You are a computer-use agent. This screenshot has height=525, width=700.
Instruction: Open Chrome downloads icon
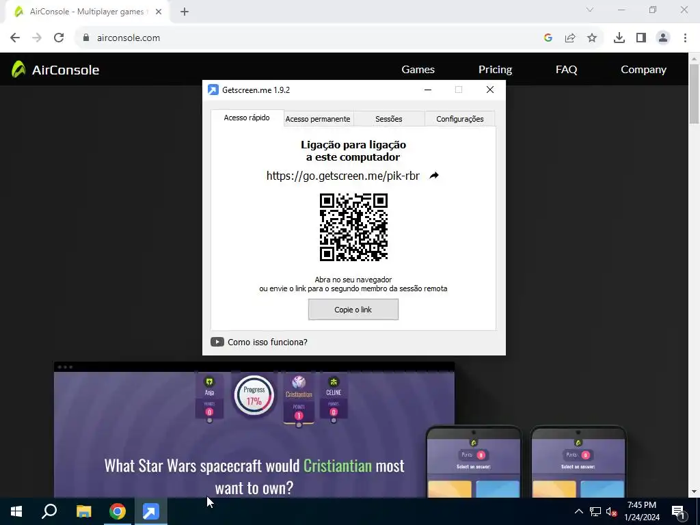(619, 38)
